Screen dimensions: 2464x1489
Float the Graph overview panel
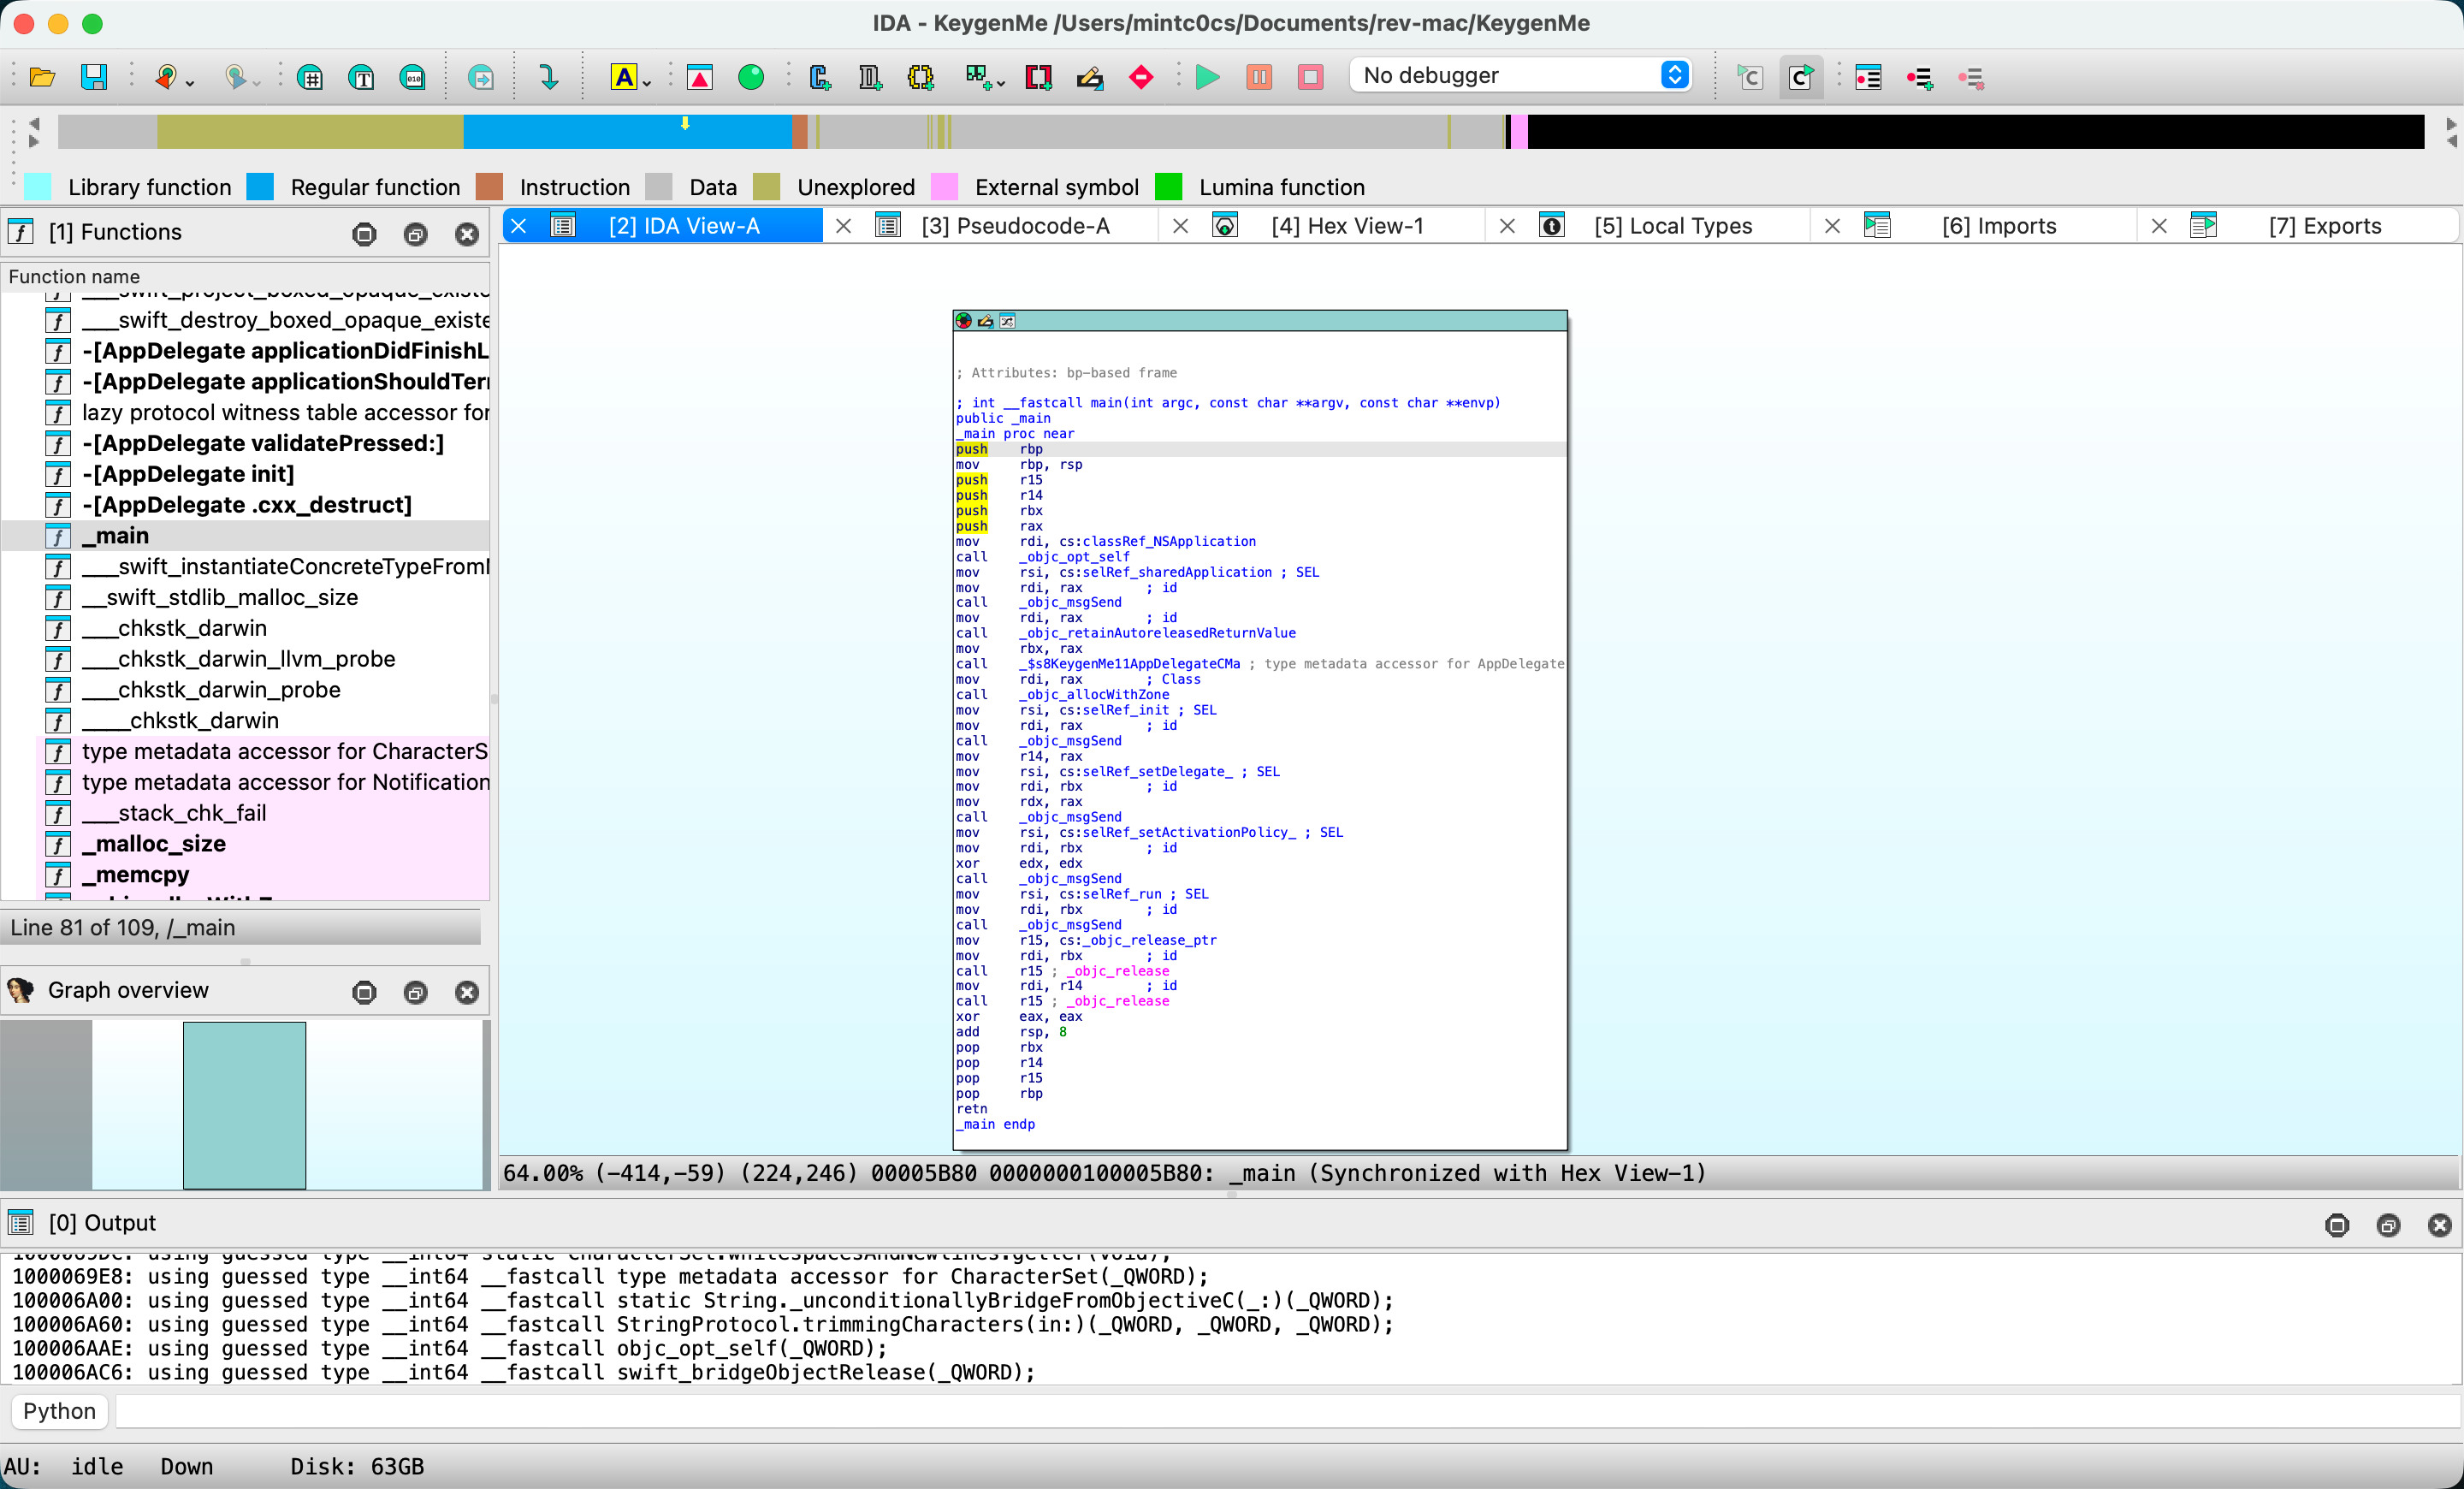point(415,992)
